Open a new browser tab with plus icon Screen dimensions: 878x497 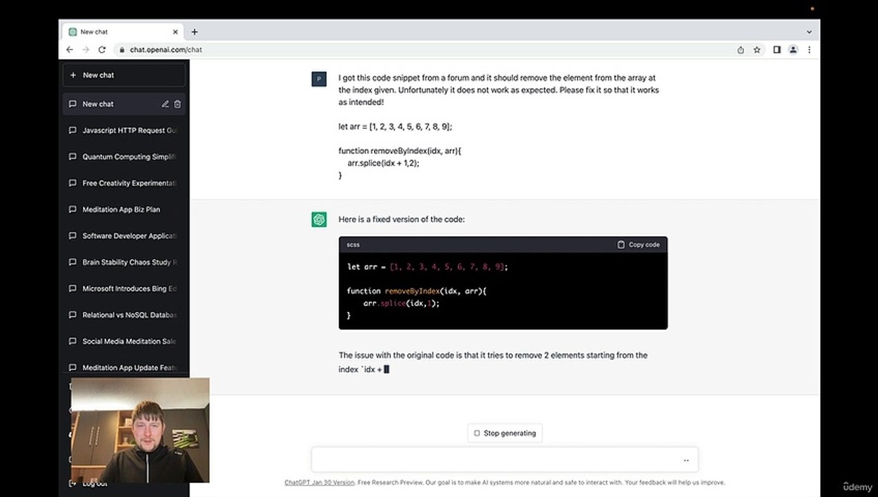(195, 32)
